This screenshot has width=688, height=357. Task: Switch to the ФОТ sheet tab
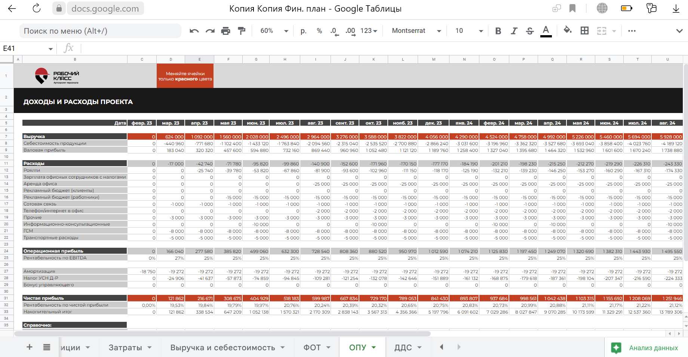pos(312,348)
